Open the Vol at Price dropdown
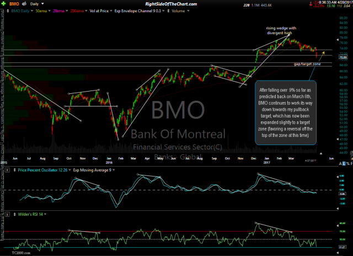Screen dimensions: 353x256 [x=111, y=11]
